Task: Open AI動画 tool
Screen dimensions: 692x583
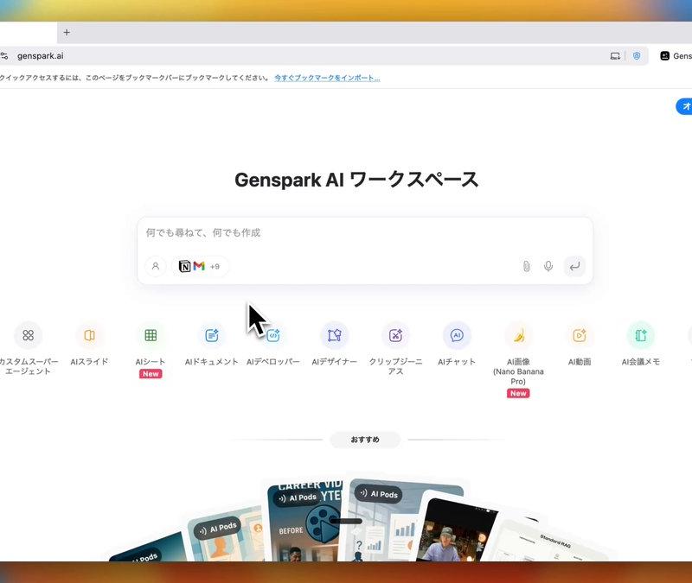Action: click(x=580, y=335)
